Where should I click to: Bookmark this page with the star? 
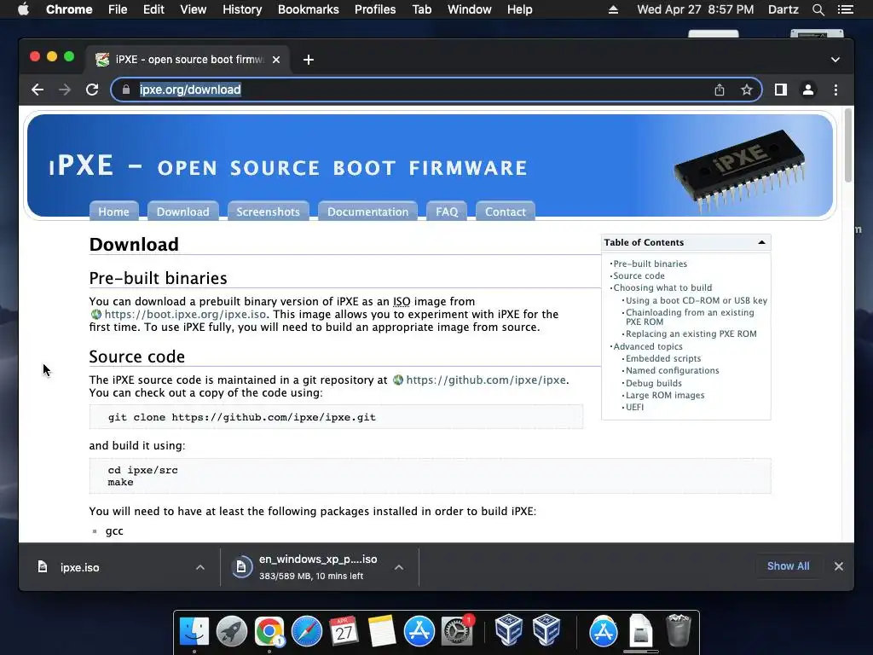click(747, 90)
